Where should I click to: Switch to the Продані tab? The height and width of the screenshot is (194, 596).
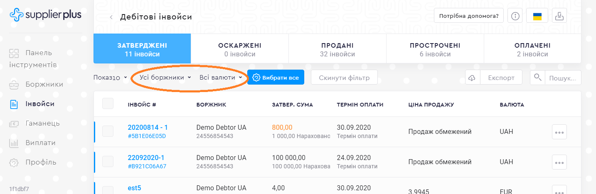pos(337,49)
